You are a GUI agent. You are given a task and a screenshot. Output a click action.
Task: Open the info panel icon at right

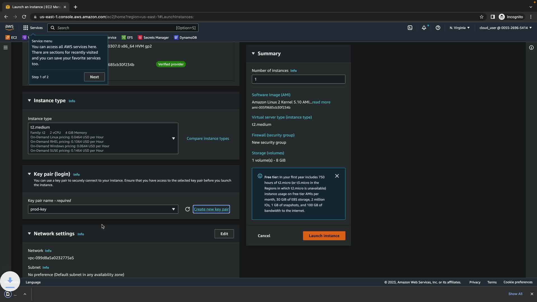[x=531, y=48]
